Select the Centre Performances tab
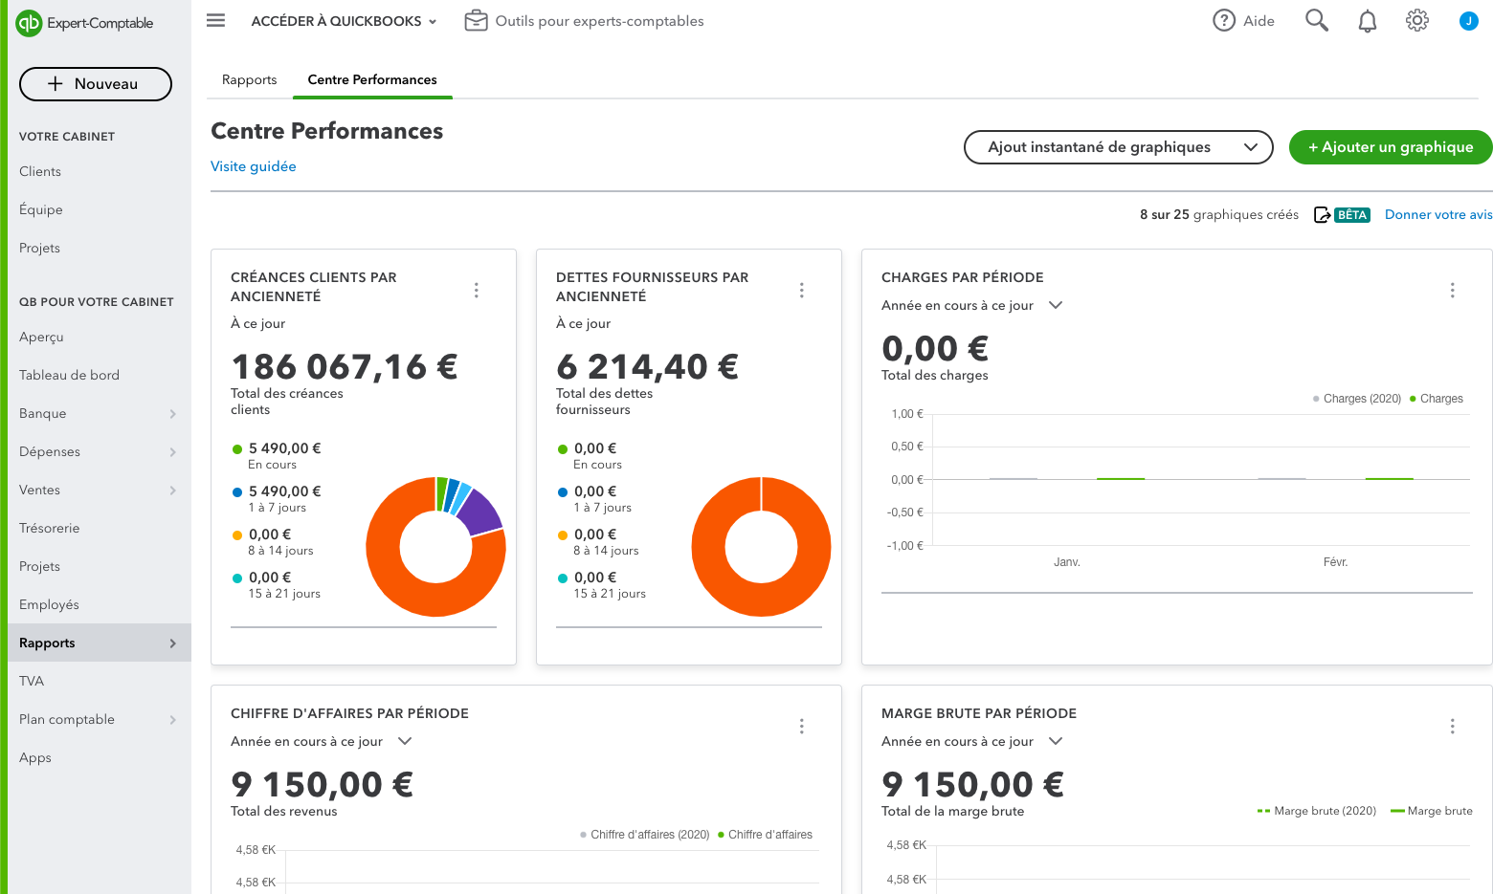The width and height of the screenshot is (1493, 894). click(x=372, y=79)
